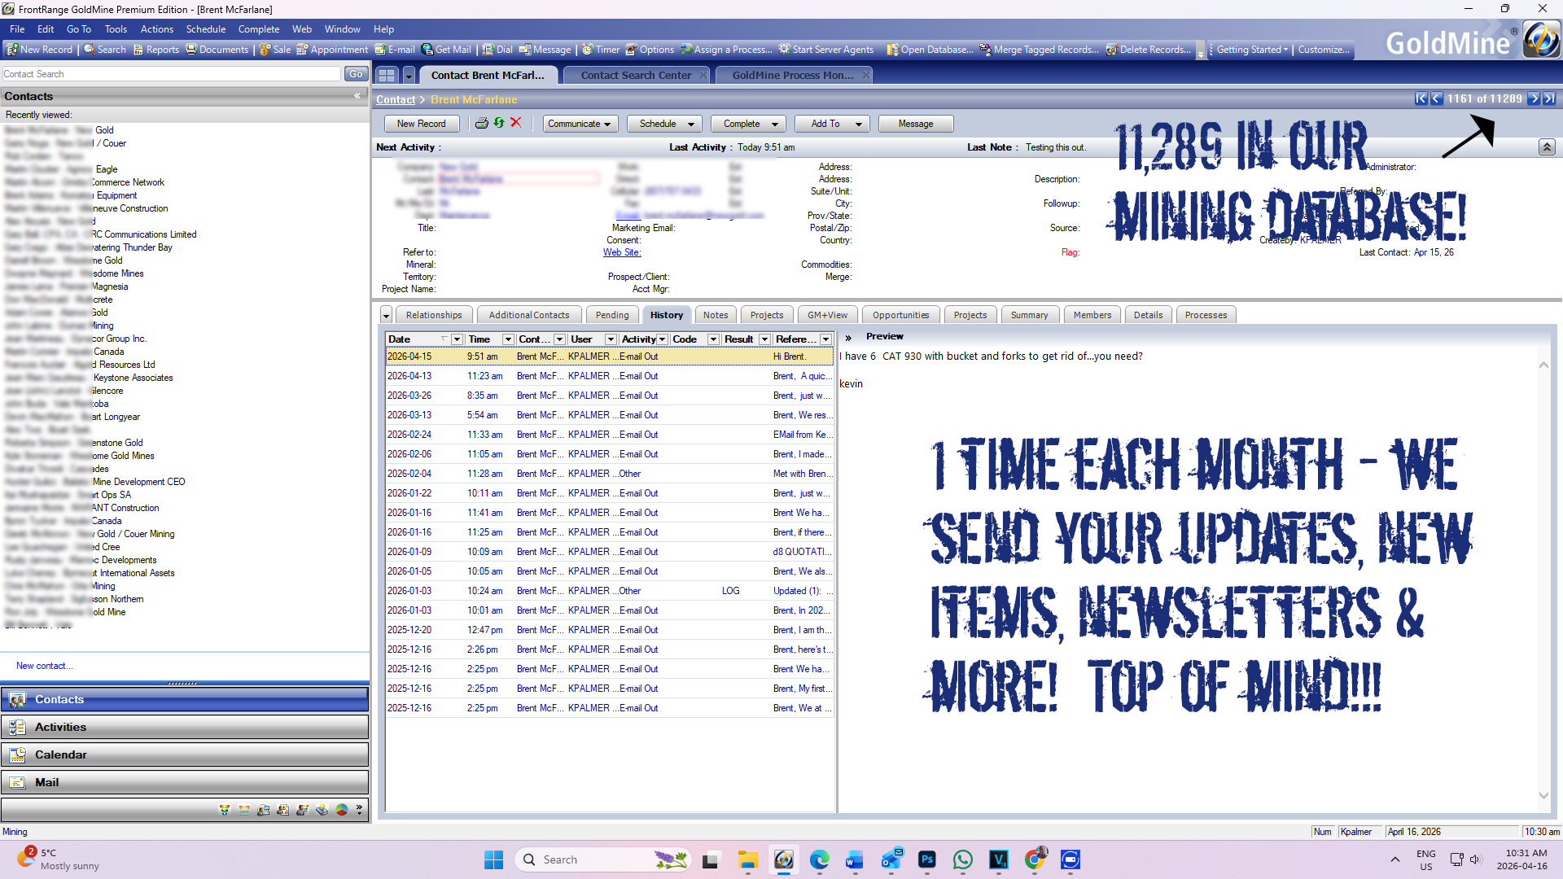Image resolution: width=1563 pixels, height=879 pixels.
Task: Click the New contact link
Action: [44, 666]
